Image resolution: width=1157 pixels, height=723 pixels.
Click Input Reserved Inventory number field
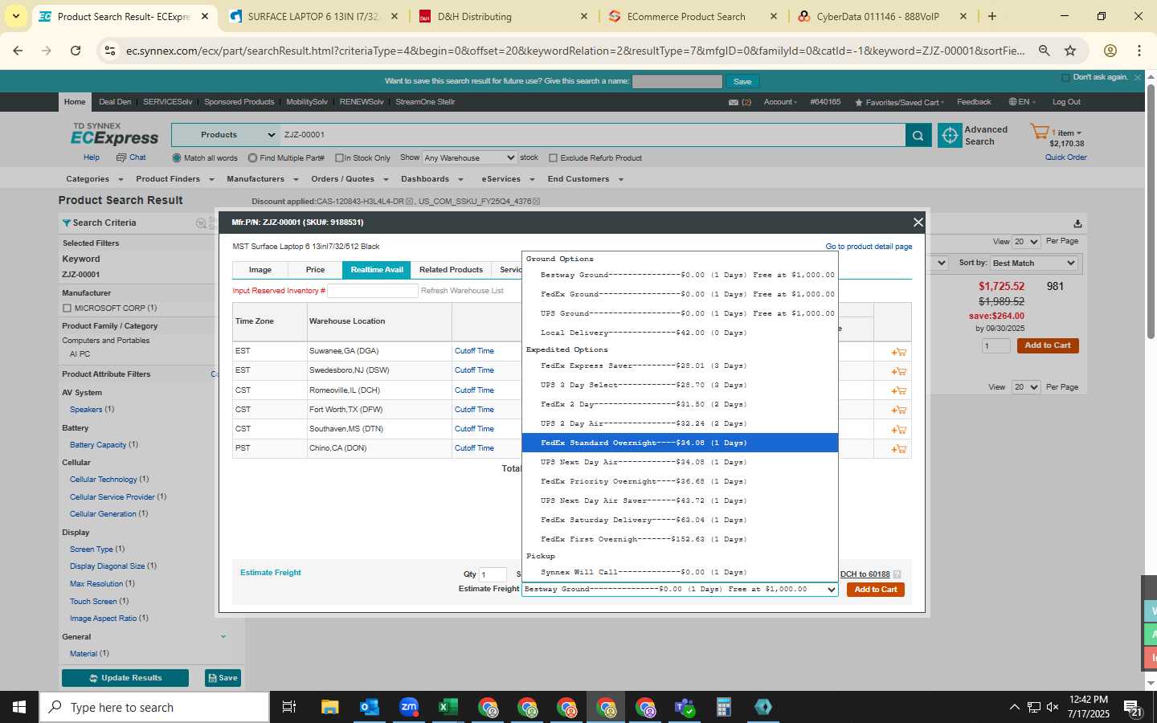click(372, 291)
